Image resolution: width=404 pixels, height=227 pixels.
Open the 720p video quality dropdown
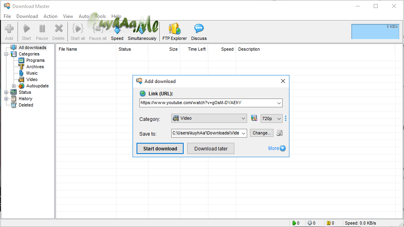[x=271, y=118]
